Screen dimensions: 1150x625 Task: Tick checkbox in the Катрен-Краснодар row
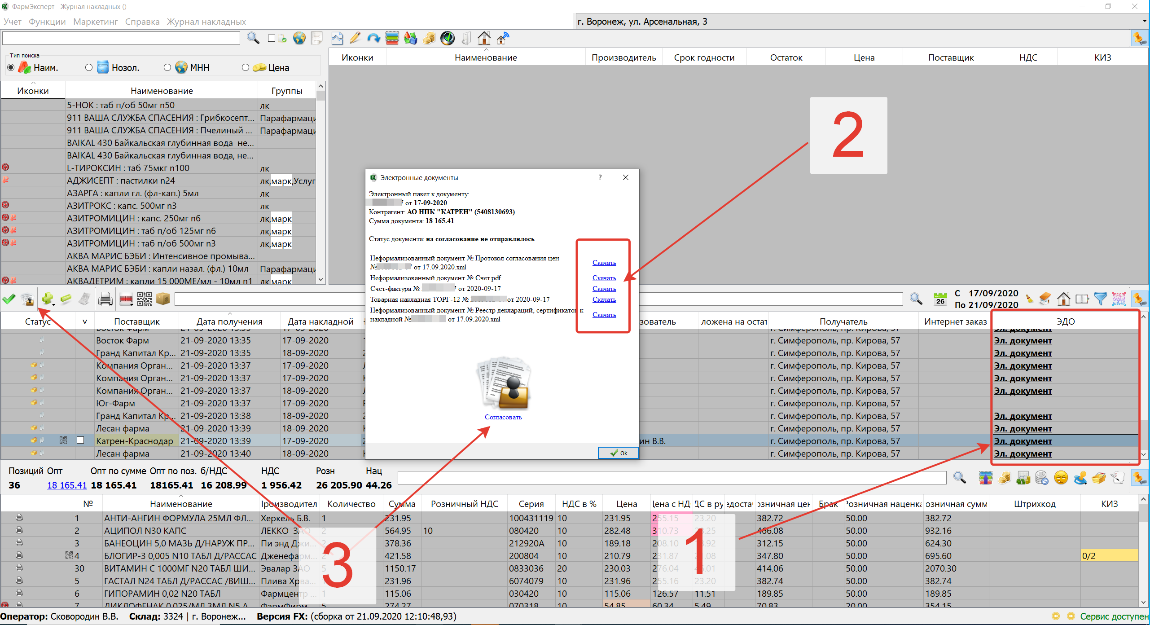pyautogui.click(x=80, y=440)
